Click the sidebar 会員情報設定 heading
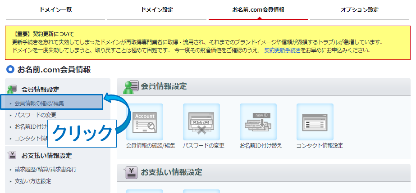This screenshot has width=416, height=193. pos(40,90)
